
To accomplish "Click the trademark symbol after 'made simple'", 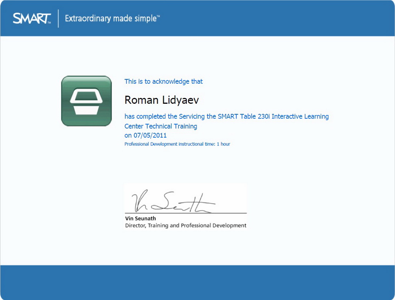I will click(158, 16).
